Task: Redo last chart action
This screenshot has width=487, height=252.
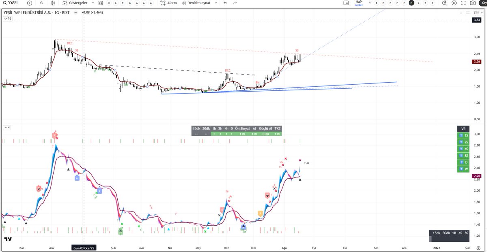Action: coord(235,3)
